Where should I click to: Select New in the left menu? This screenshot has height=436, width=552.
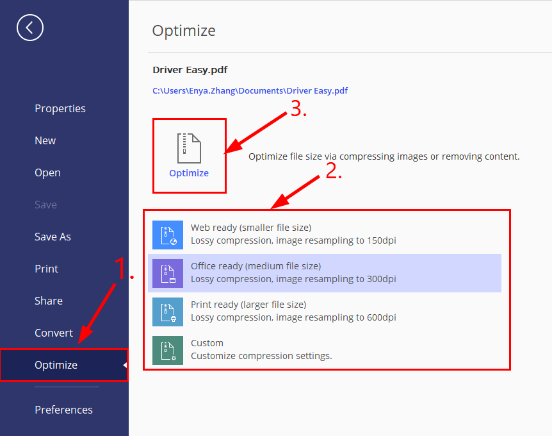45,140
